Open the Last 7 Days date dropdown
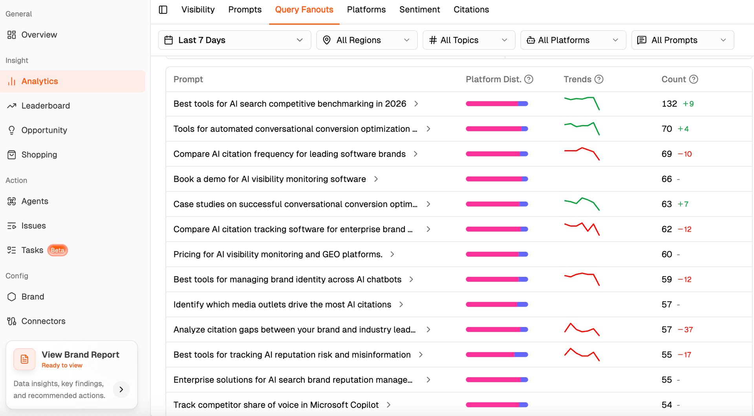This screenshot has width=754, height=416. click(x=234, y=40)
